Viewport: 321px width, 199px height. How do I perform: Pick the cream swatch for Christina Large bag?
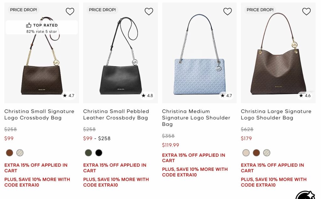point(246,153)
